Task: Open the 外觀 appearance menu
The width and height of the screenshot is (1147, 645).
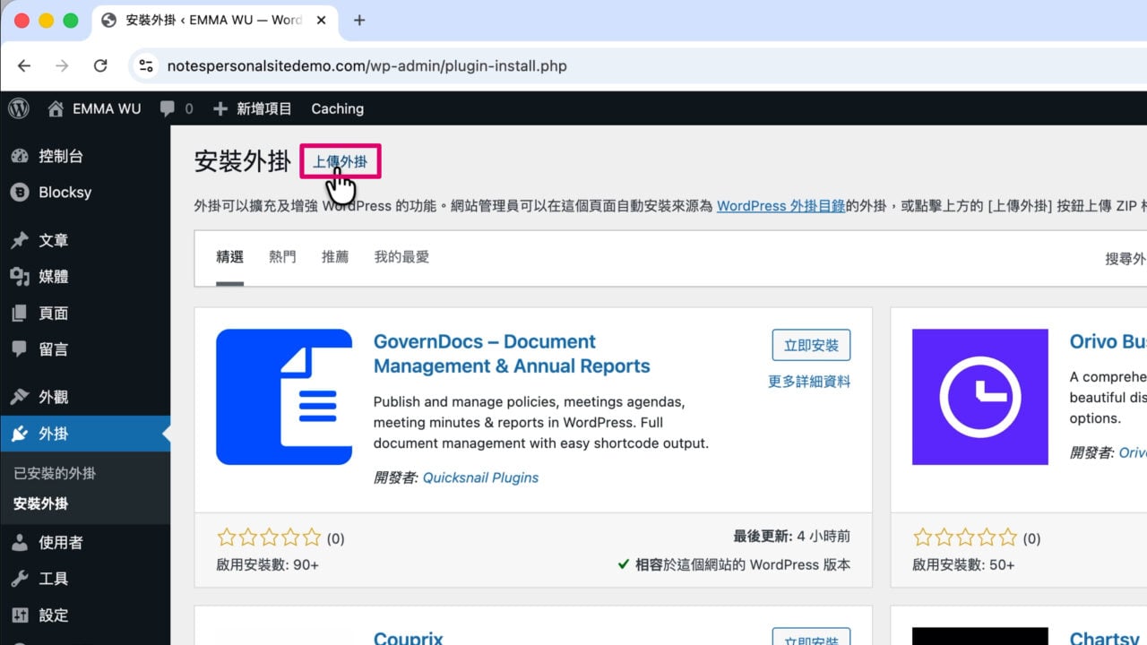Action: (x=85, y=397)
